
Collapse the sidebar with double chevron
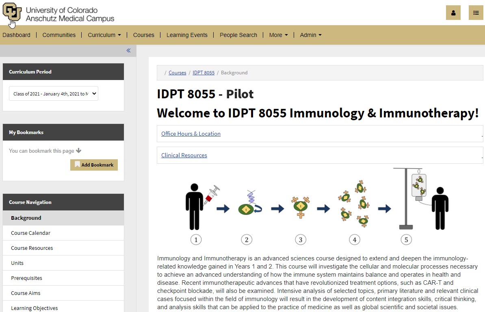pyautogui.click(x=128, y=51)
